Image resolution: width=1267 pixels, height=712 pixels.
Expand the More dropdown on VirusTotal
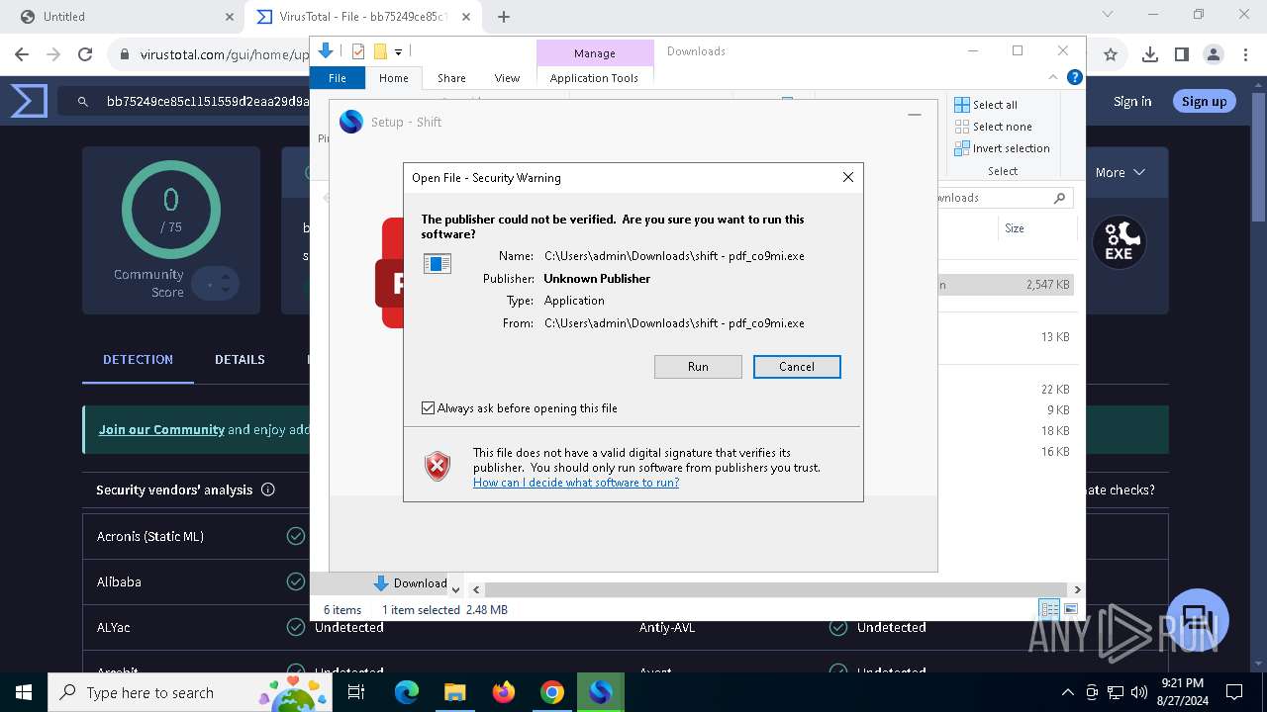click(x=1121, y=172)
